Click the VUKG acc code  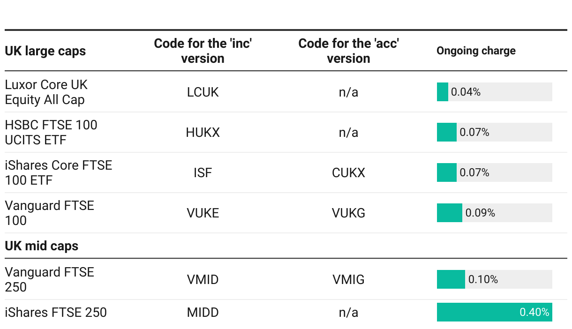coord(348,213)
